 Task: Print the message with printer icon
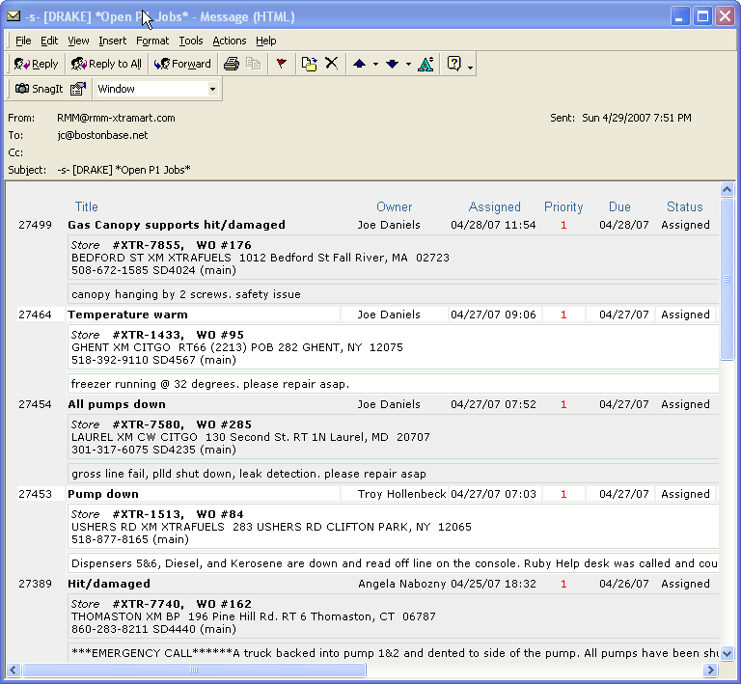click(232, 64)
